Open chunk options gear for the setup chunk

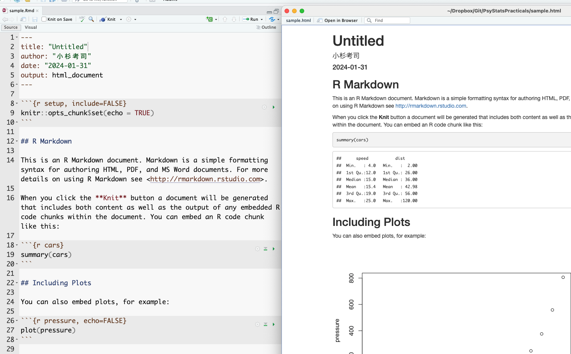pyautogui.click(x=264, y=107)
